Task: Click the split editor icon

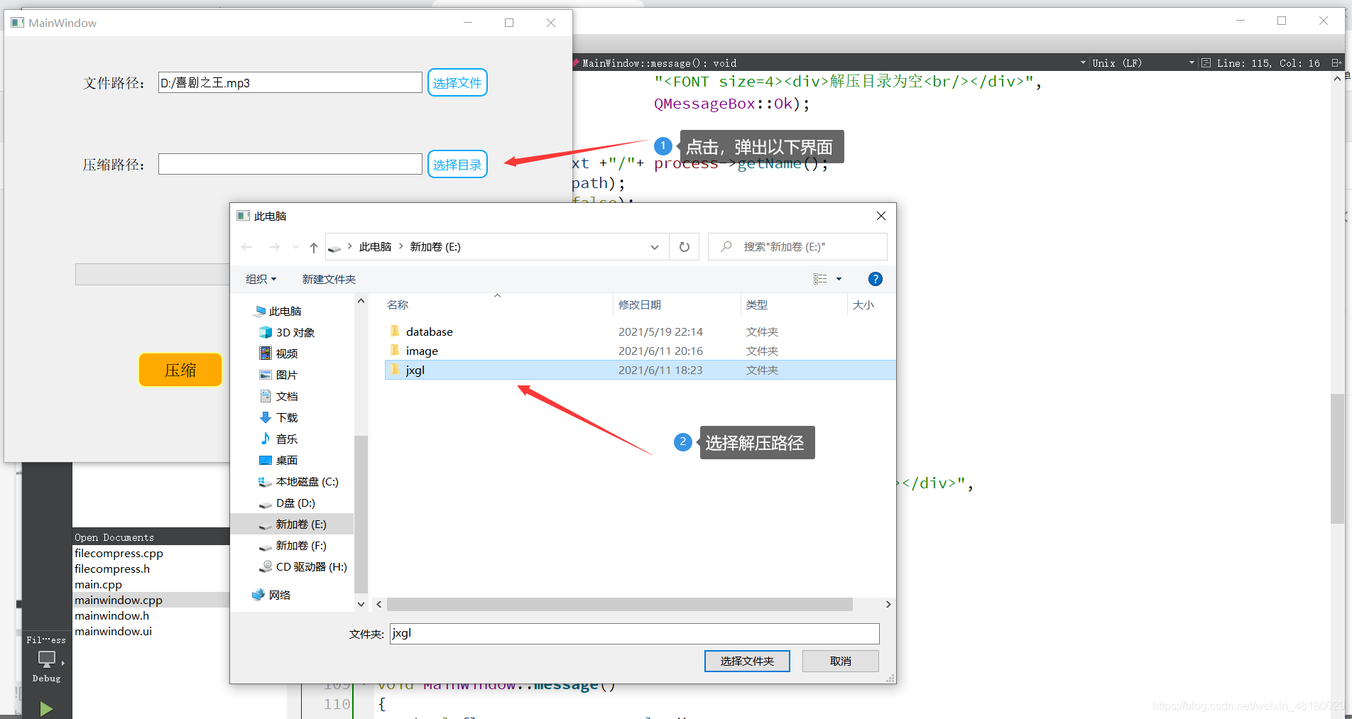Action: 1336,63
